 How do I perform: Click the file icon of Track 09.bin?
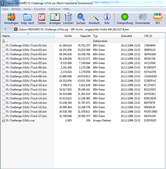[x=4, y=81]
